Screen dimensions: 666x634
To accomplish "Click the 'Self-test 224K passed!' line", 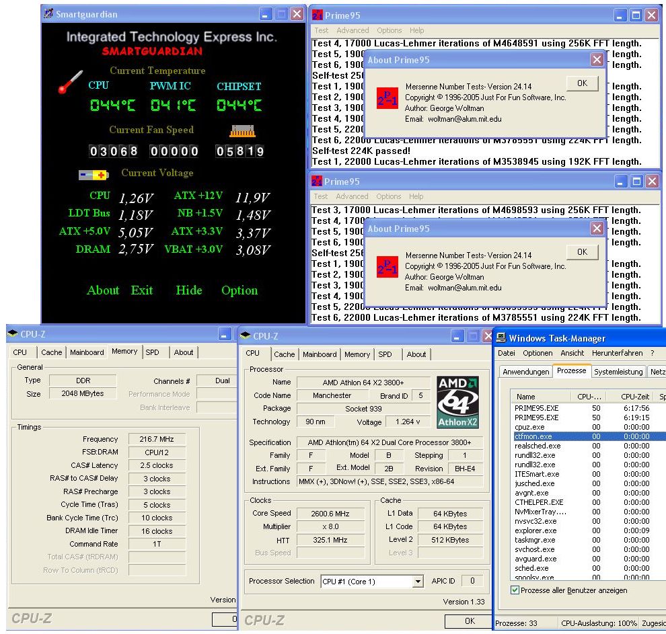I will pos(361,151).
